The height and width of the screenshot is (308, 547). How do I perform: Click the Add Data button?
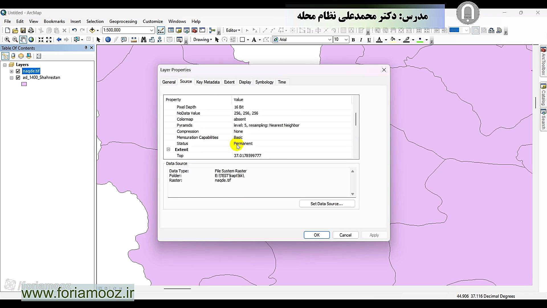(x=92, y=30)
